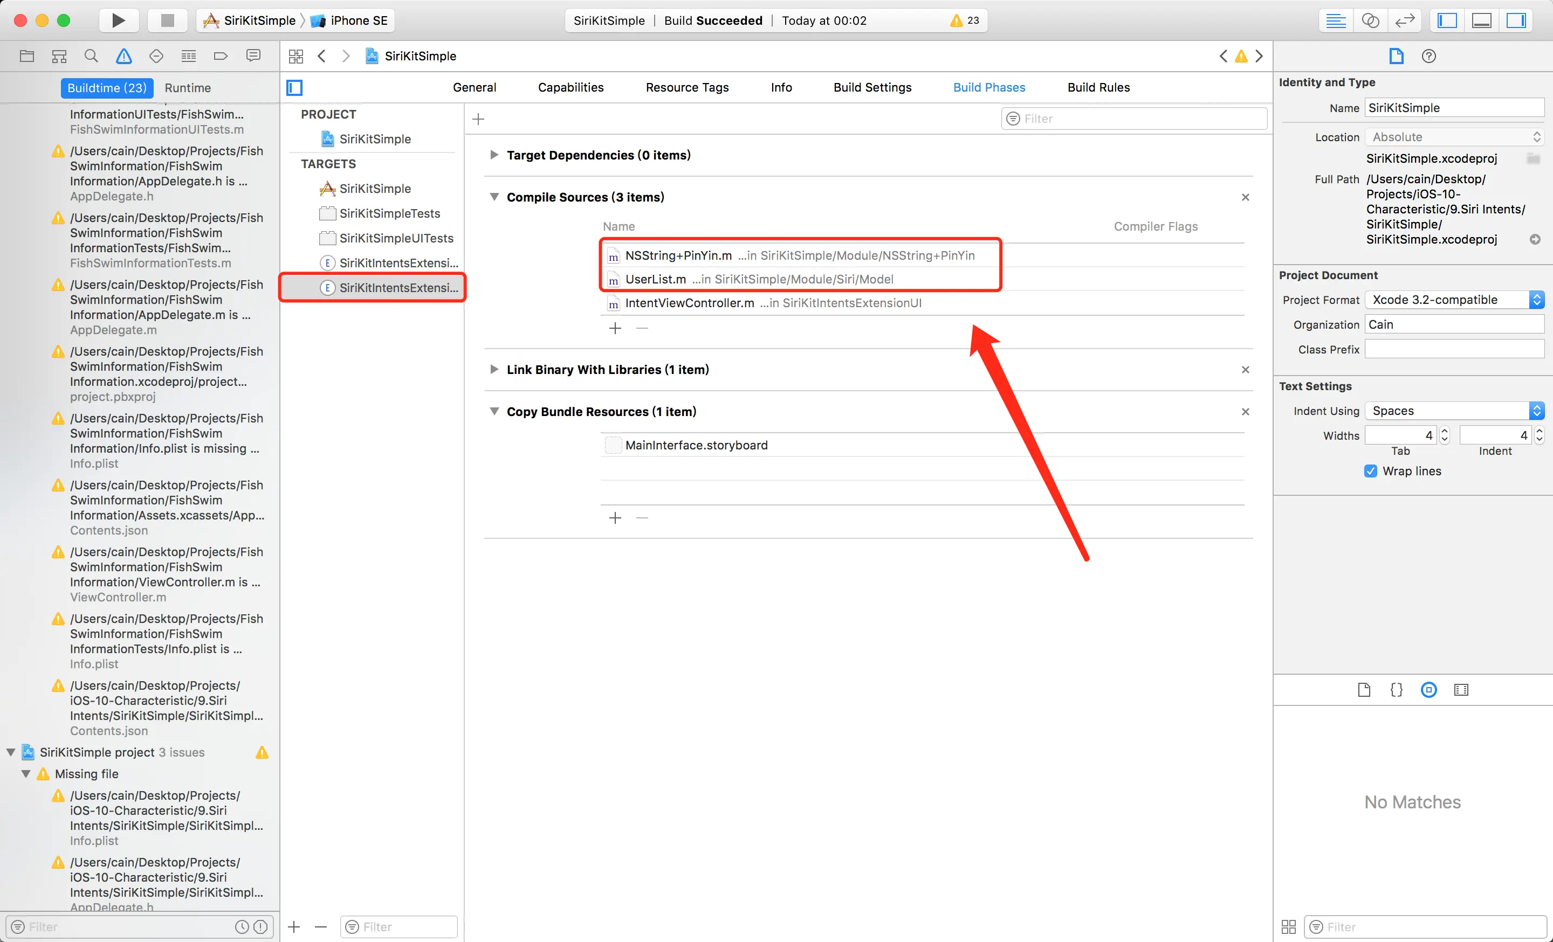Show the Breakpoint navigator icon
This screenshot has width=1553, height=942.
coord(221,56)
